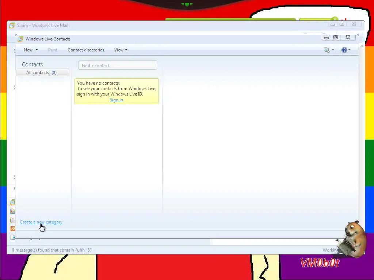Open the View menu
This screenshot has width=374, height=280.
(119, 50)
